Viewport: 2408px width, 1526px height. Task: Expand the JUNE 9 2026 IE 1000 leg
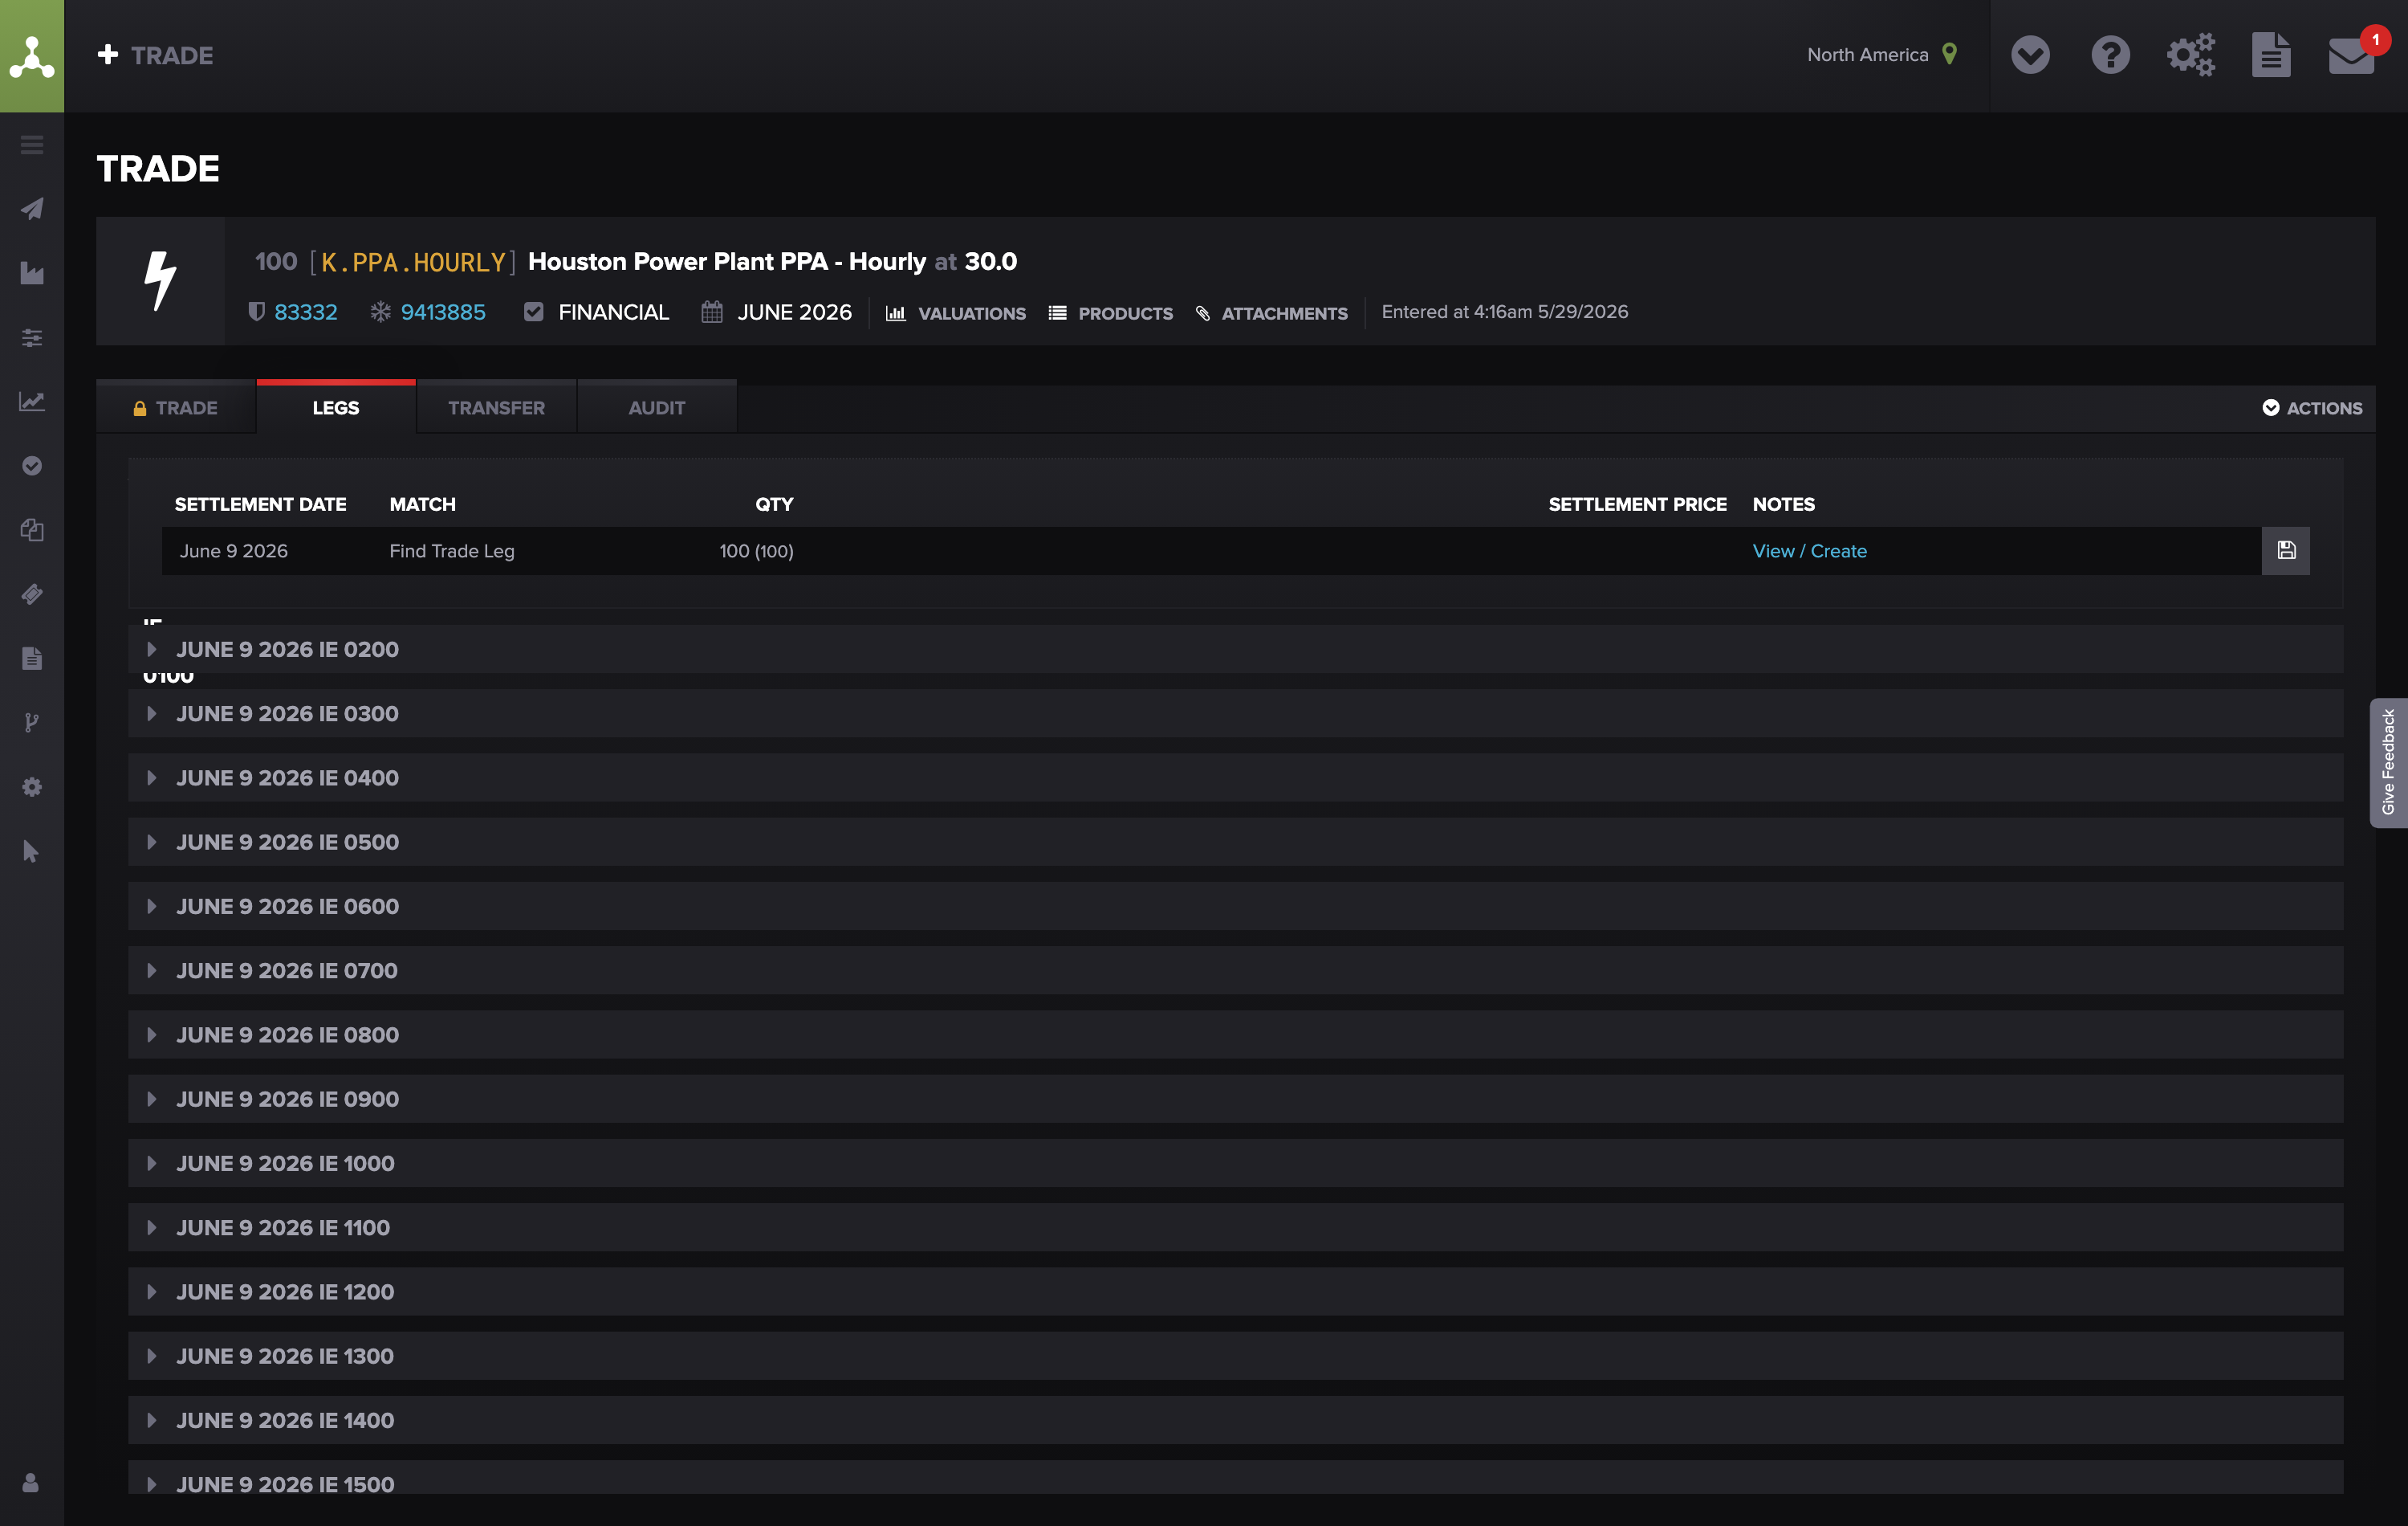click(1235, 1163)
